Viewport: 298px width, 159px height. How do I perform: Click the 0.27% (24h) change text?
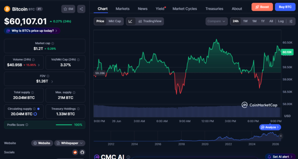62,21
